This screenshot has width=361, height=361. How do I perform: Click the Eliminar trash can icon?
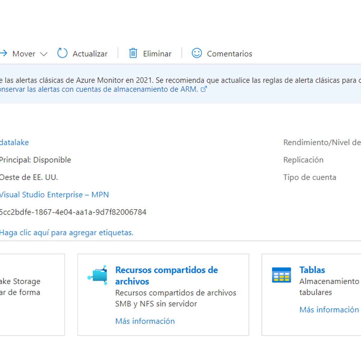(x=133, y=53)
